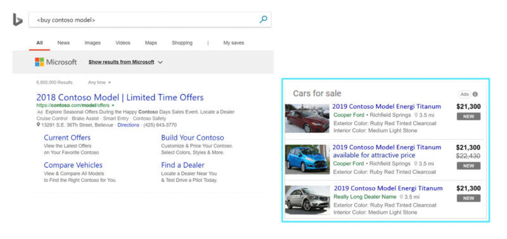507x239 pixels.
Task: Open the Build Your Contoso sitelink
Action: (193, 138)
